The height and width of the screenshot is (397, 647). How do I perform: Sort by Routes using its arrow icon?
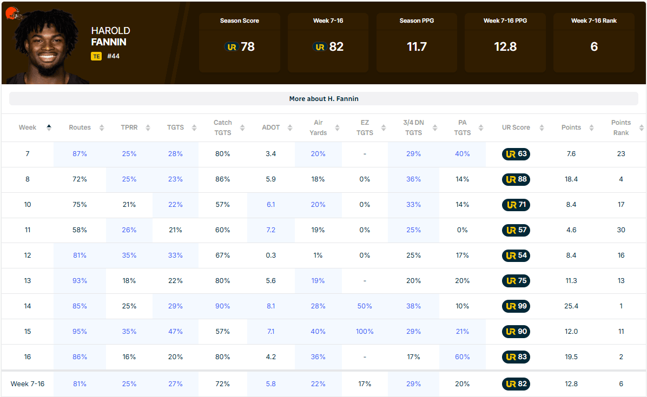point(102,127)
